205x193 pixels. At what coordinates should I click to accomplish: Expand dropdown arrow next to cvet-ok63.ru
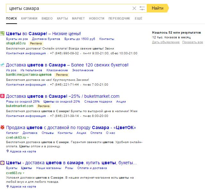28,138
